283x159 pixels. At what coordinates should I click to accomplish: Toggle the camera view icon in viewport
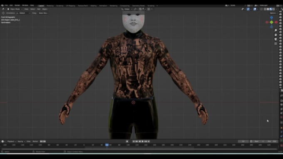pos(276,39)
